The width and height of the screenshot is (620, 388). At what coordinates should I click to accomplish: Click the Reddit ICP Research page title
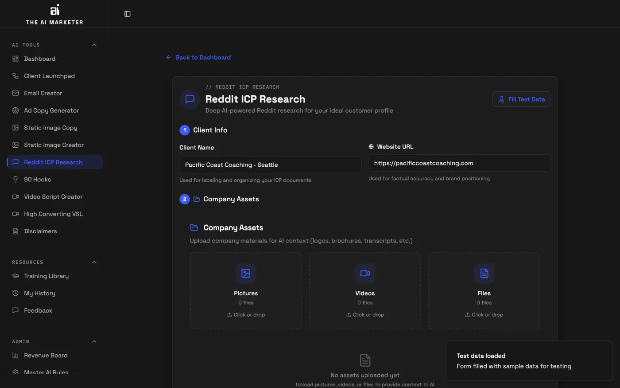pos(255,99)
